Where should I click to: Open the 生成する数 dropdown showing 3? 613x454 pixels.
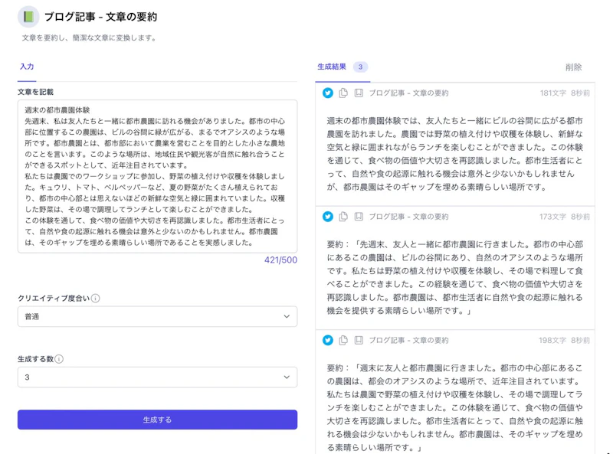[x=157, y=377]
